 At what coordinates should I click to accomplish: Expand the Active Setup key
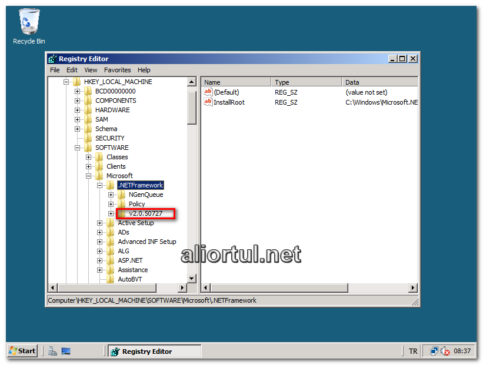[99, 223]
